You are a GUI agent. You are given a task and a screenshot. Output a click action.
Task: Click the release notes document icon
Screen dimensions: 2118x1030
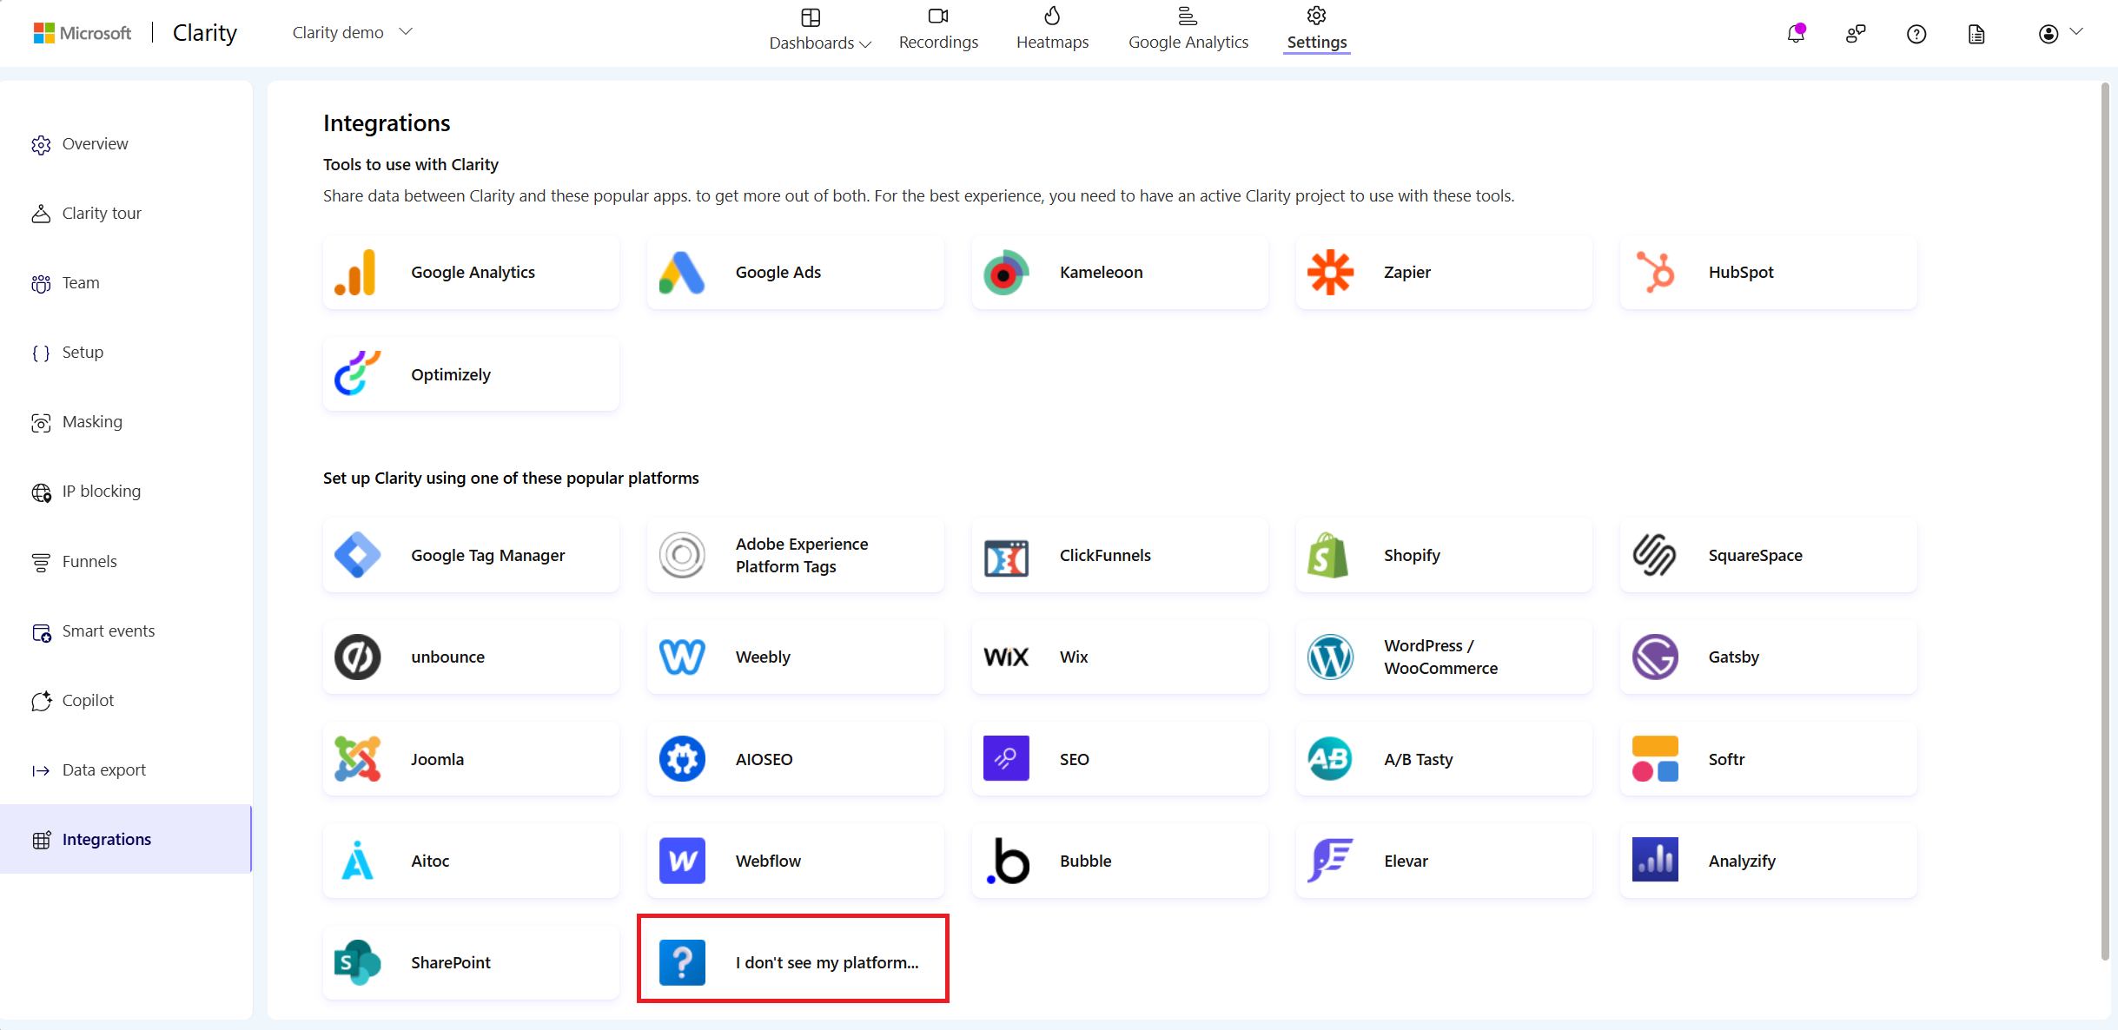1976,34
